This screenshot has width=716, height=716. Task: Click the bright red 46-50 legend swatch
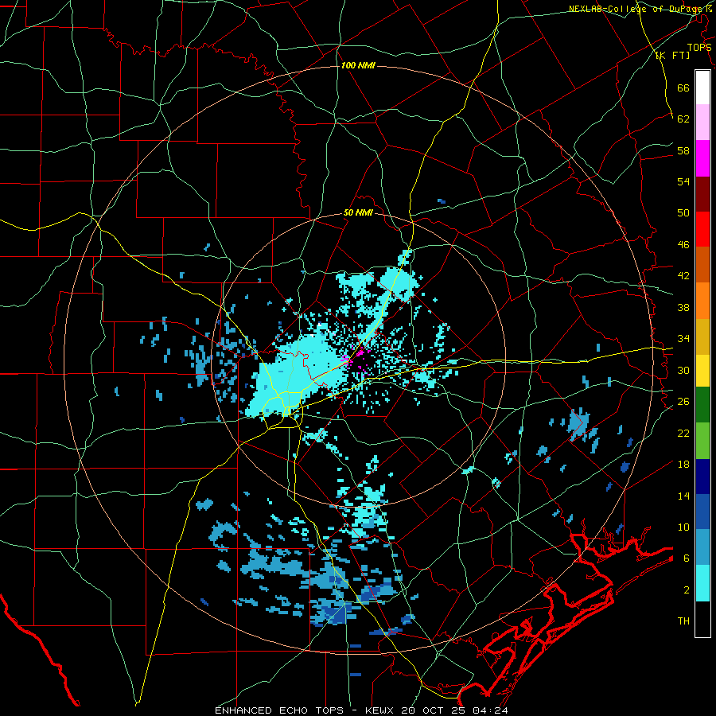coord(702,229)
